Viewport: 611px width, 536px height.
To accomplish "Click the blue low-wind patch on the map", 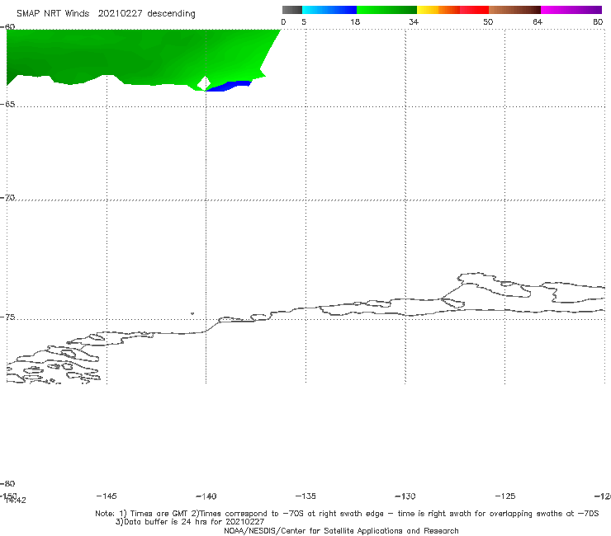I will pyautogui.click(x=230, y=86).
